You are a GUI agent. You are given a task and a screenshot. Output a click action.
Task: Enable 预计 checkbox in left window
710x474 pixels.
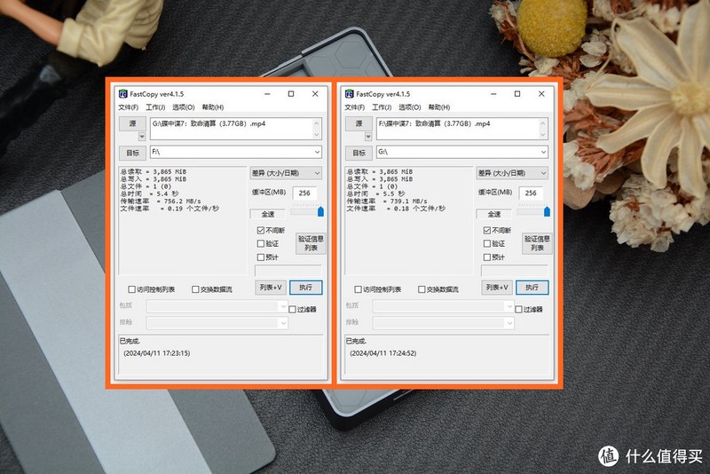(261, 257)
